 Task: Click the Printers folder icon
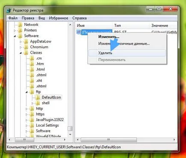pos(20,30)
